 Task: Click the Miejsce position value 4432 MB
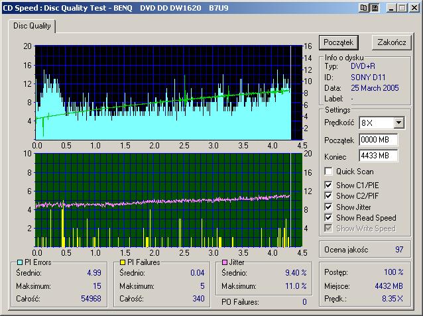[389, 286]
